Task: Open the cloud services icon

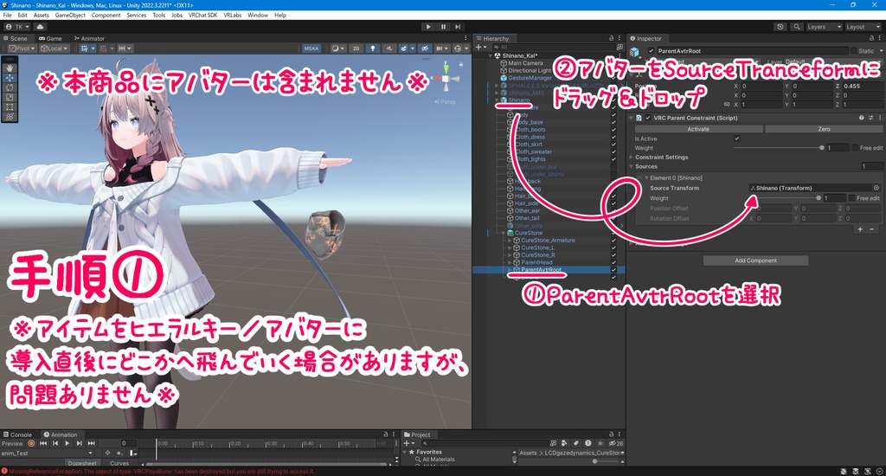Action: coord(40,27)
